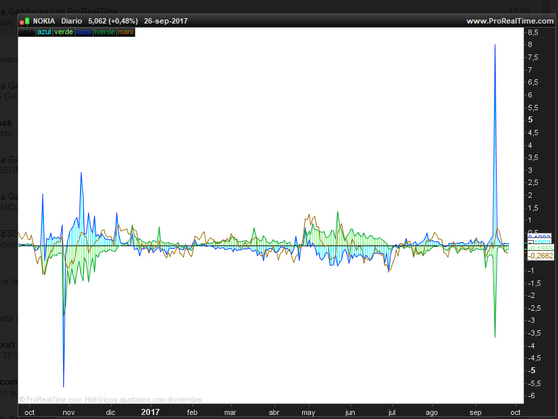The image size is (558, 419).
Task: Click the candlestick icon beside NOKIA
Action: (x=24, y=22)
